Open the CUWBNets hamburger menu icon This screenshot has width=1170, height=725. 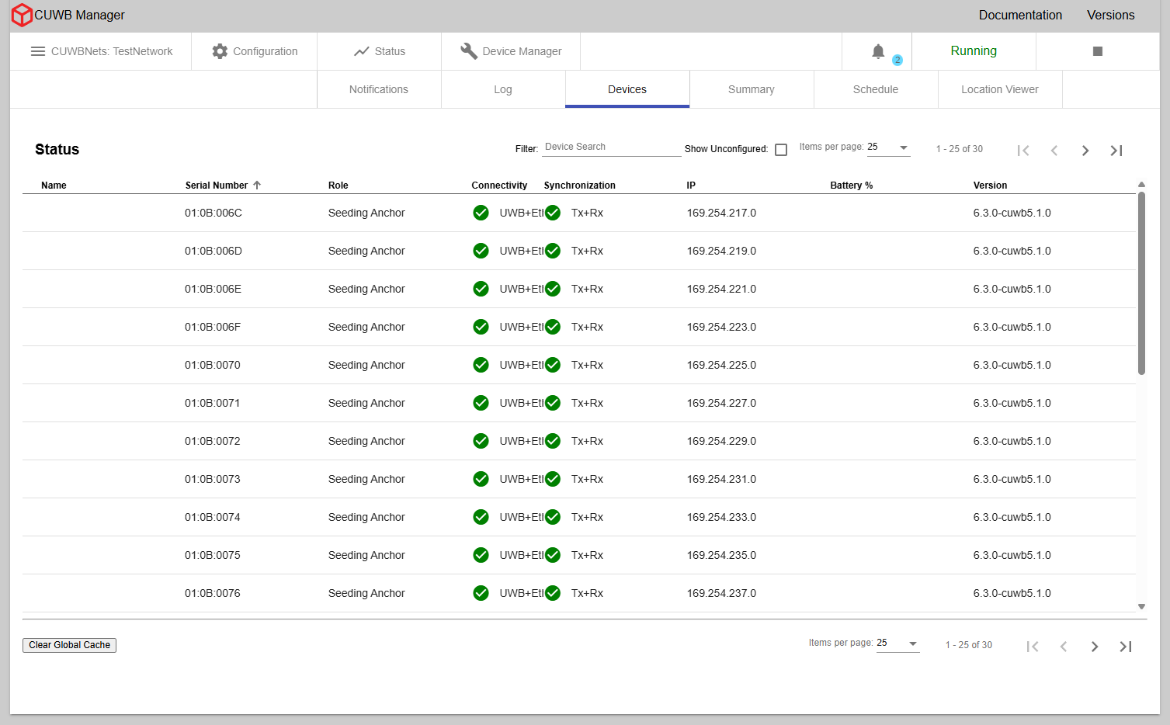pyautogui.click(x=37, y=51)
